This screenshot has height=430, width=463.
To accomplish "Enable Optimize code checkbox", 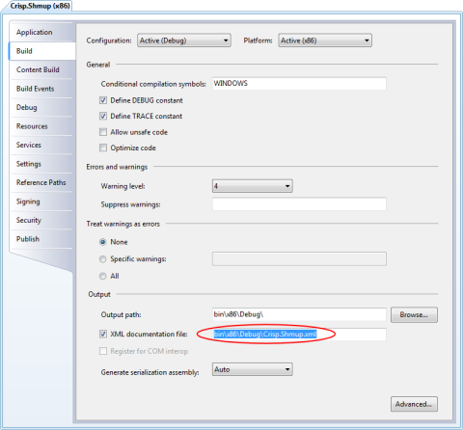I will (x=103, y=148).
